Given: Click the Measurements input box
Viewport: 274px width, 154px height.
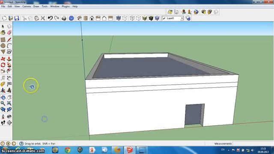Looking at the screenshot, I should [x=253, y=144].
